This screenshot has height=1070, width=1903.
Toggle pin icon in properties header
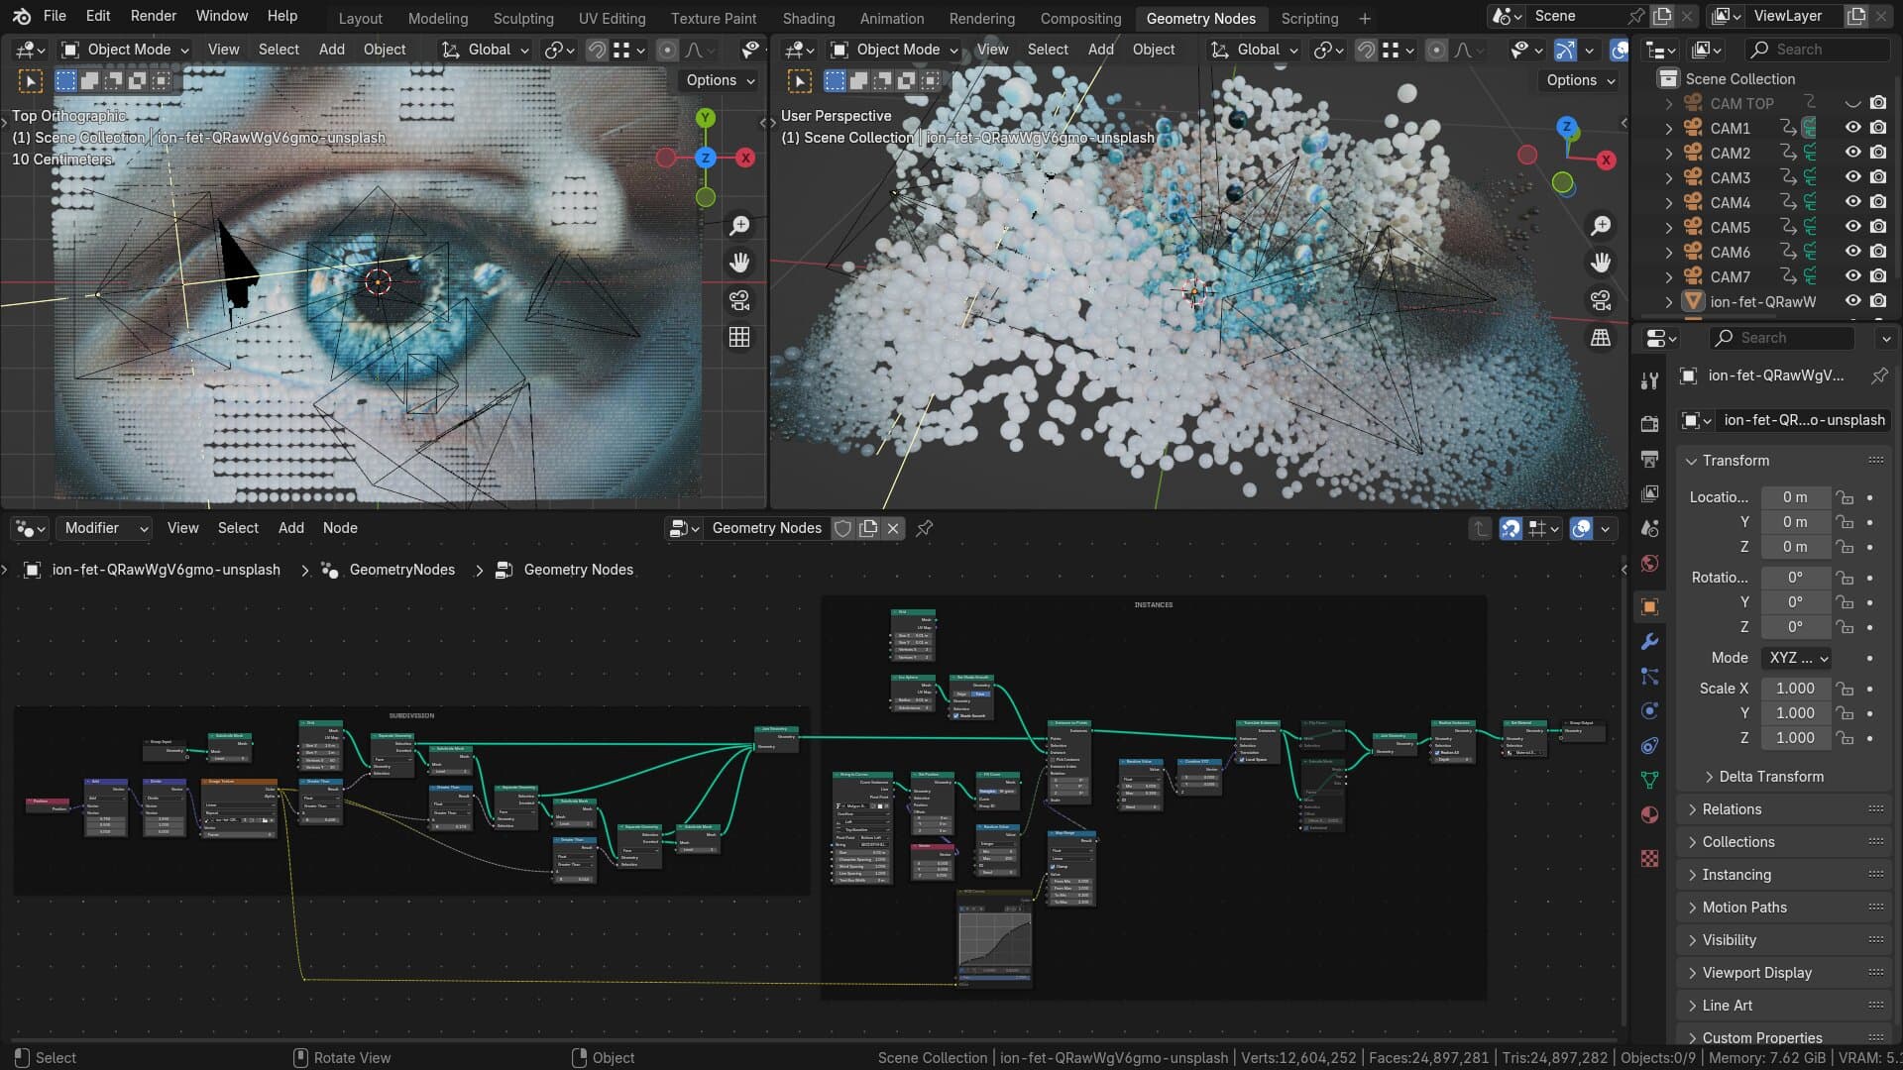tap(1879, 375)
